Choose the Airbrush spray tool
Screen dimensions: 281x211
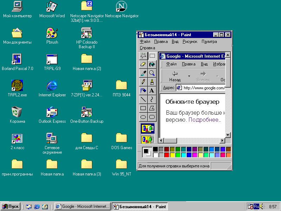(x=143, y=91)
